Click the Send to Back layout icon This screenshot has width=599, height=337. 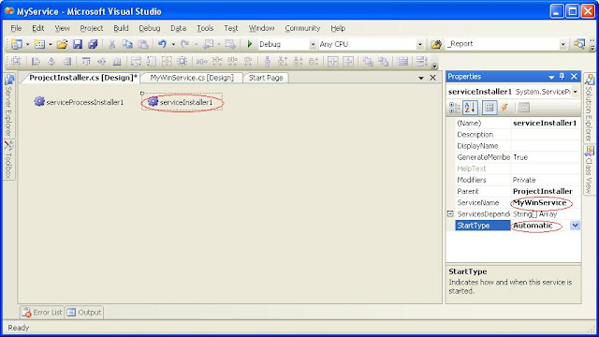383,61
